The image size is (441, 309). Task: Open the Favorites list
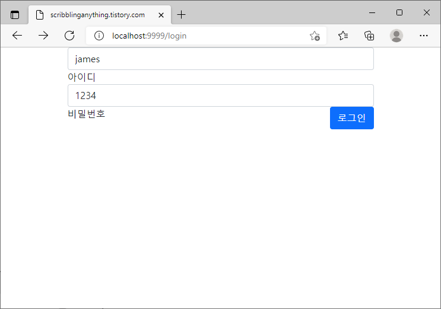pos(343,36)
